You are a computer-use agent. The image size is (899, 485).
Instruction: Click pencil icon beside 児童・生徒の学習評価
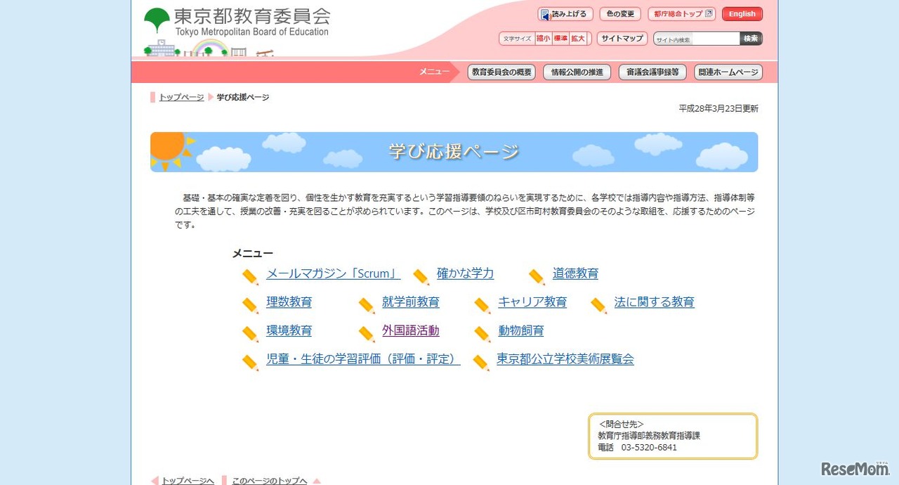[251, 363]
